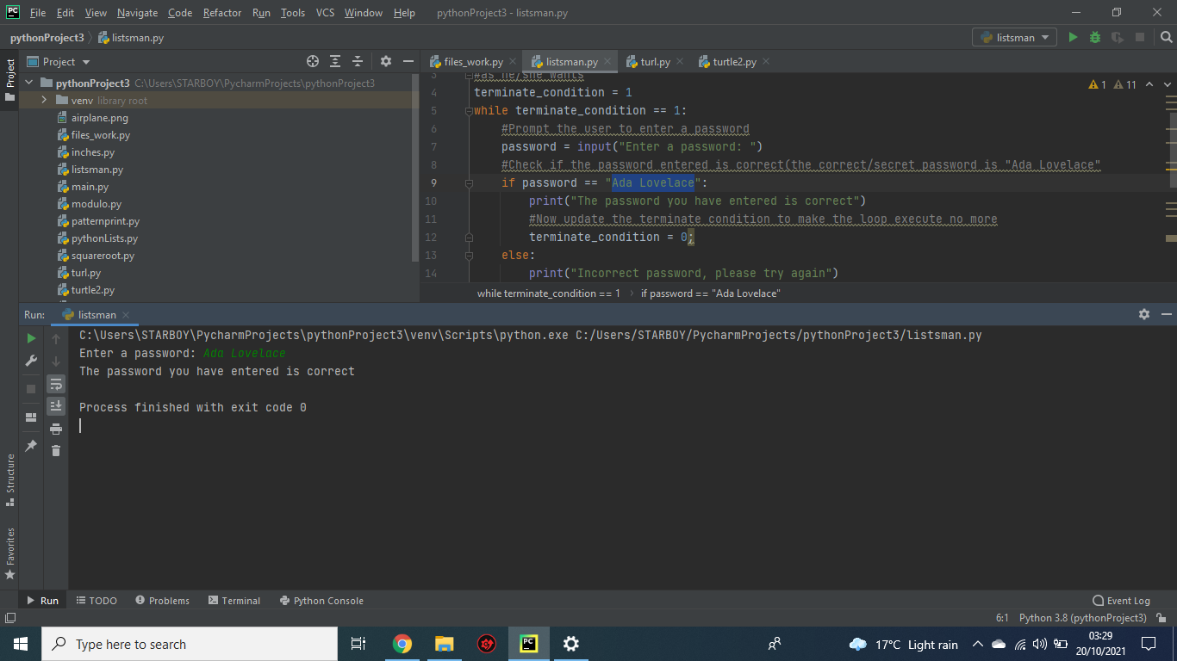The width and height of the screenshot is (1177, 661).
Task: Open the Refactor menu
Action: click(222, 13)
